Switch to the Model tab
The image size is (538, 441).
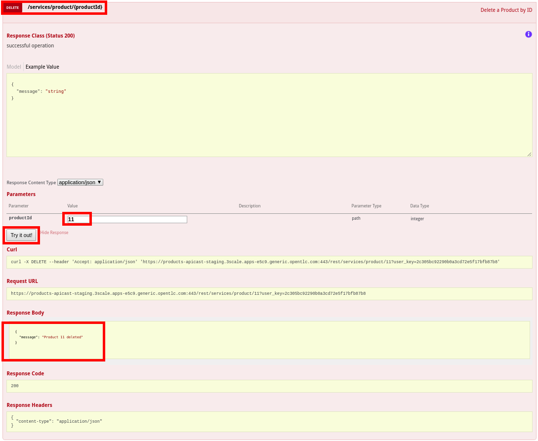[x=14, y=67]
